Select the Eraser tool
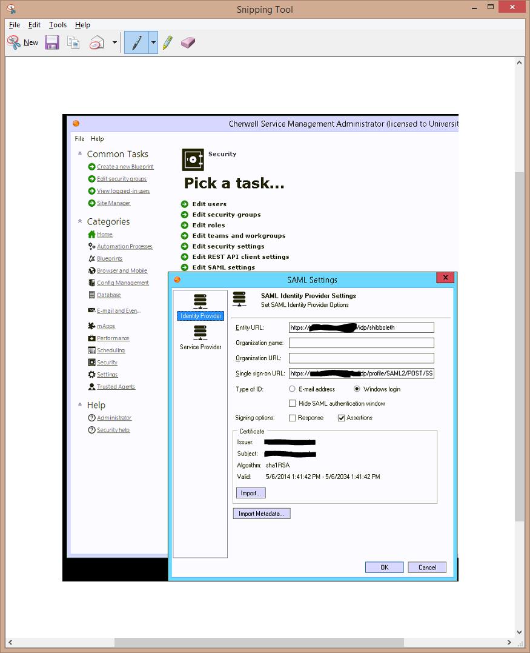 tap(188, 42)
